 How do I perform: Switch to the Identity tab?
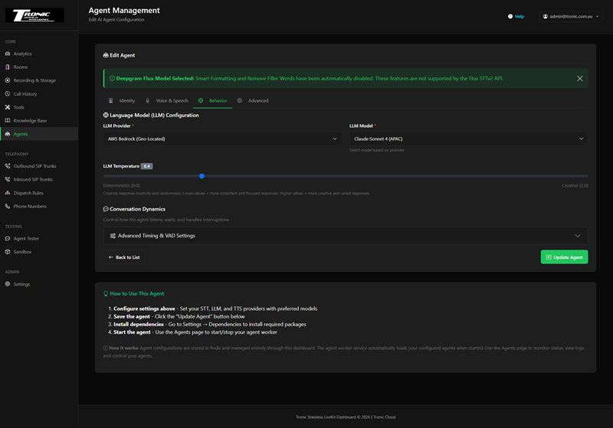pos(122,100)
